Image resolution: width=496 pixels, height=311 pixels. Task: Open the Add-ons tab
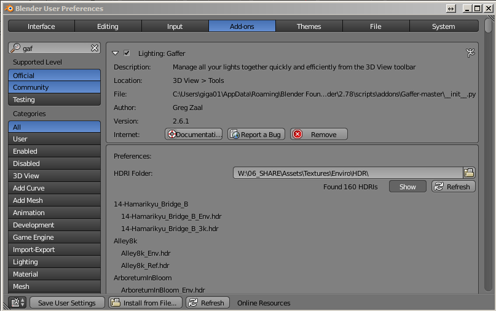tap(242, 26)
